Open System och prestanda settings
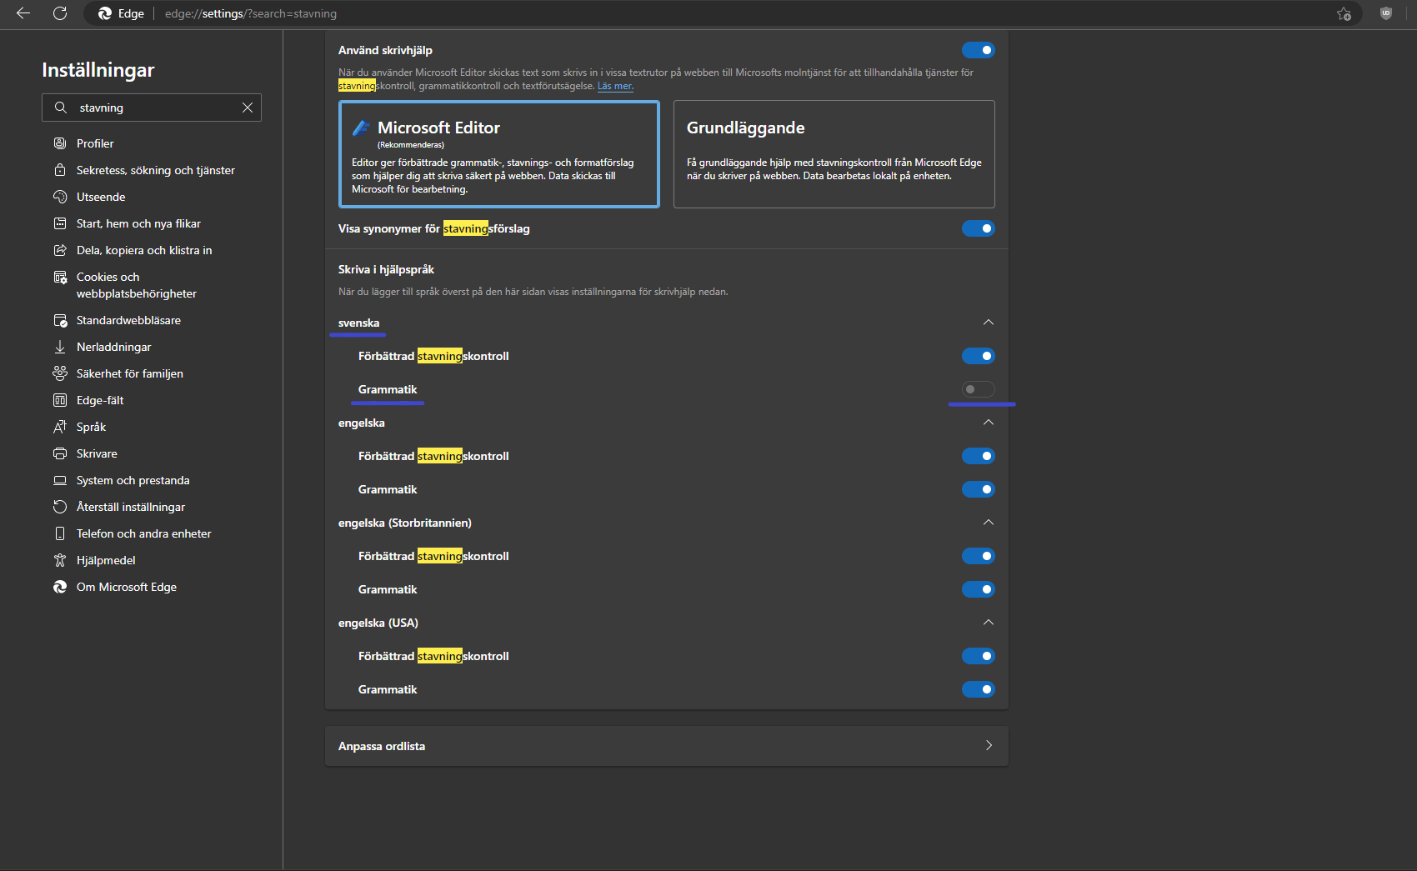Screen dimensions: 1417x871 tap(133, 480)
